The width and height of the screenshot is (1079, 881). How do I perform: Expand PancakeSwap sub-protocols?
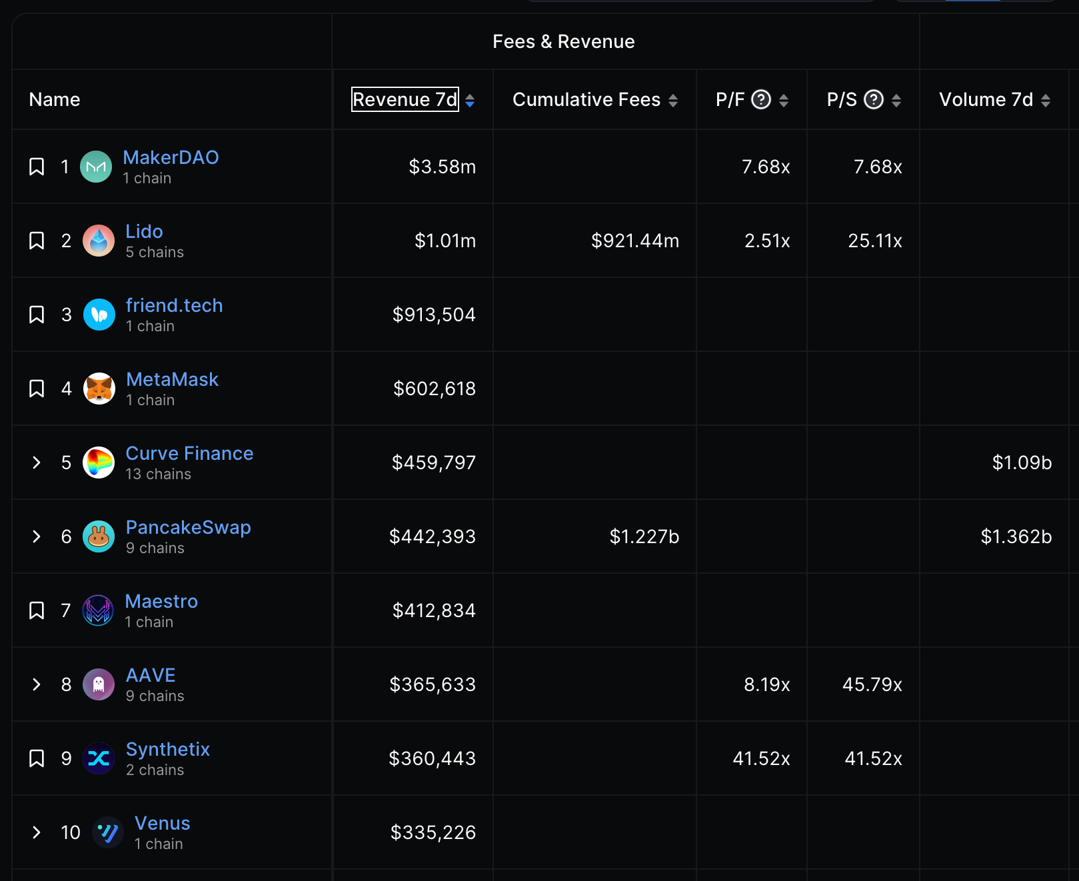pyautogui.click(x=37, y=536)
